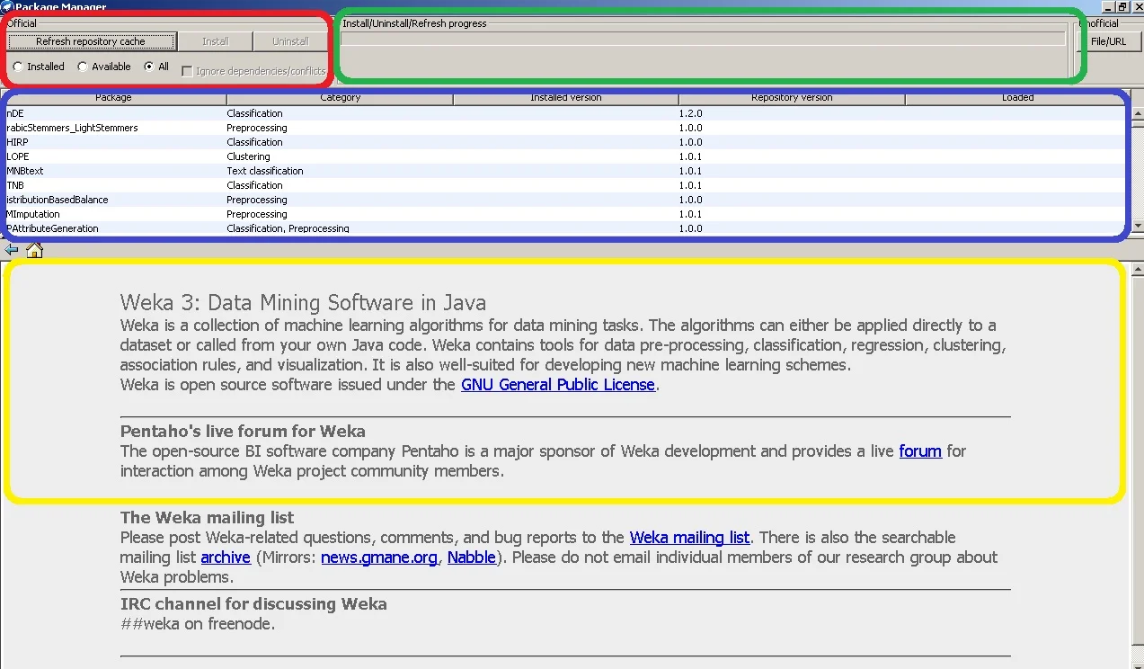This screenshot has width=1144, height=669.
Task: Select the LOPE package row
Action: click(565, 156)
